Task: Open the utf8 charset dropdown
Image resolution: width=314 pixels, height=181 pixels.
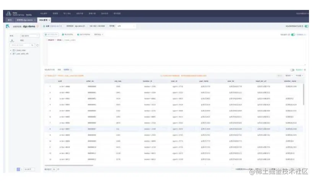Action: coord(126,26)
